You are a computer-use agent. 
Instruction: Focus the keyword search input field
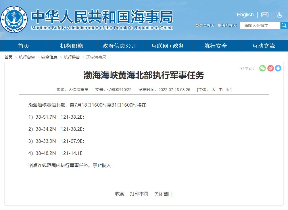pyautogui.click(x=260, y=26)
